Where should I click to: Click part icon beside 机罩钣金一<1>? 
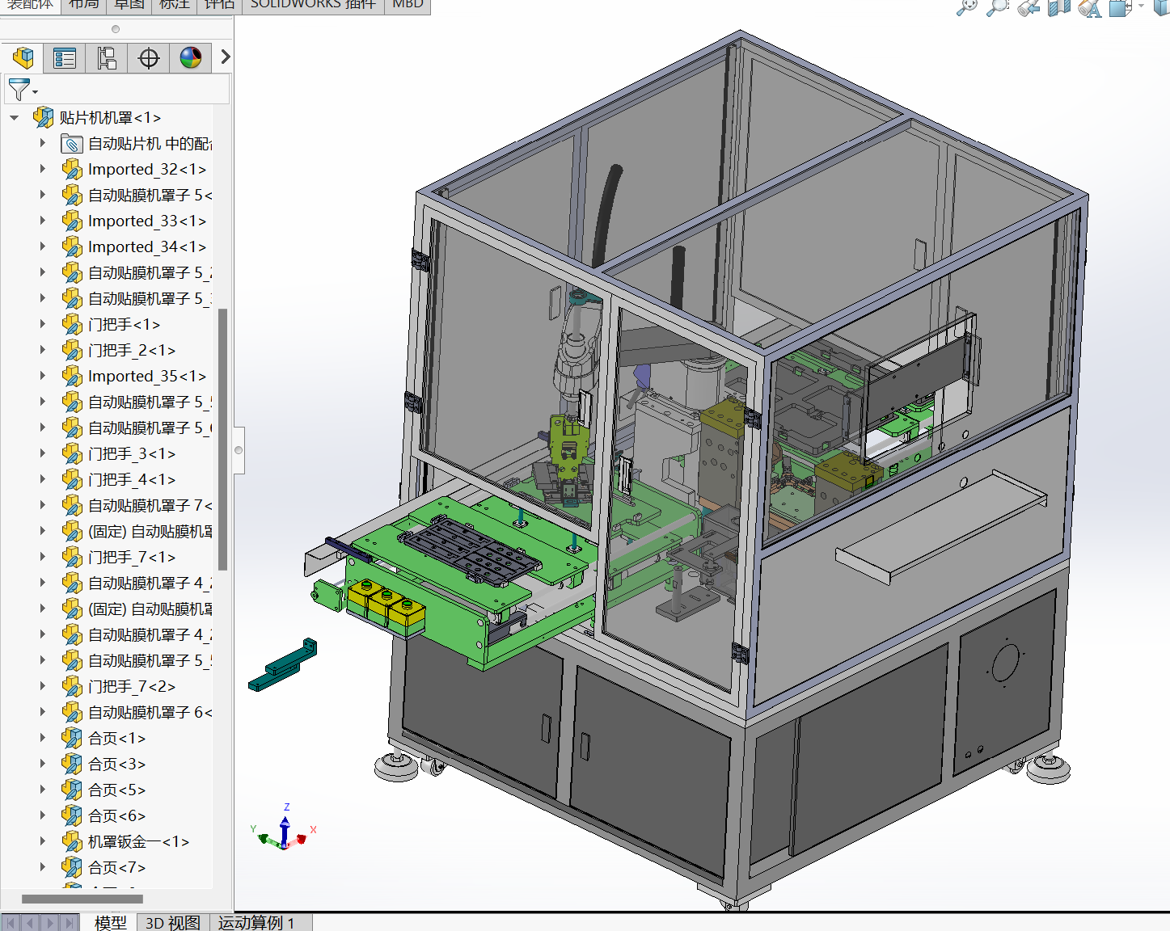click(x=72, y=842)
